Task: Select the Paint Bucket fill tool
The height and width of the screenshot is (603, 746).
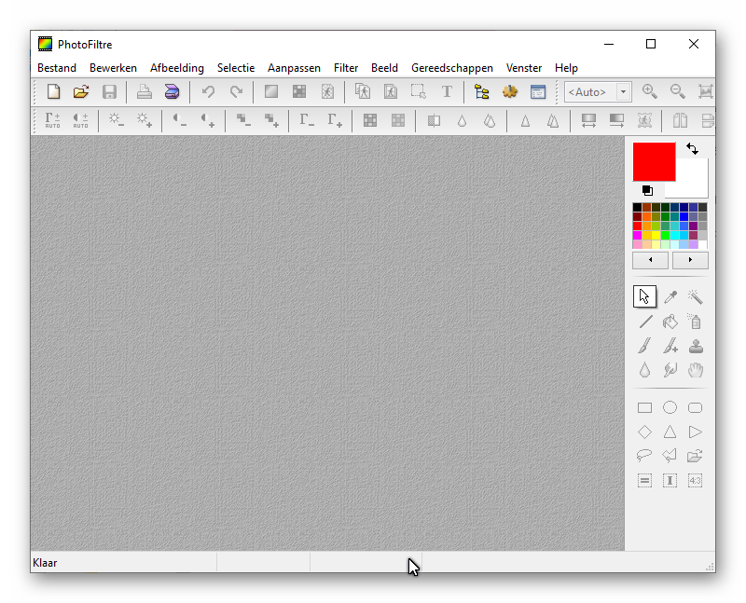Action: coord(670,322)
